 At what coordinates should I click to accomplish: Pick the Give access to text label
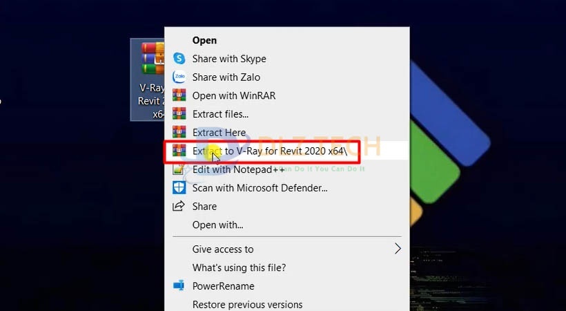pos(223,249)
